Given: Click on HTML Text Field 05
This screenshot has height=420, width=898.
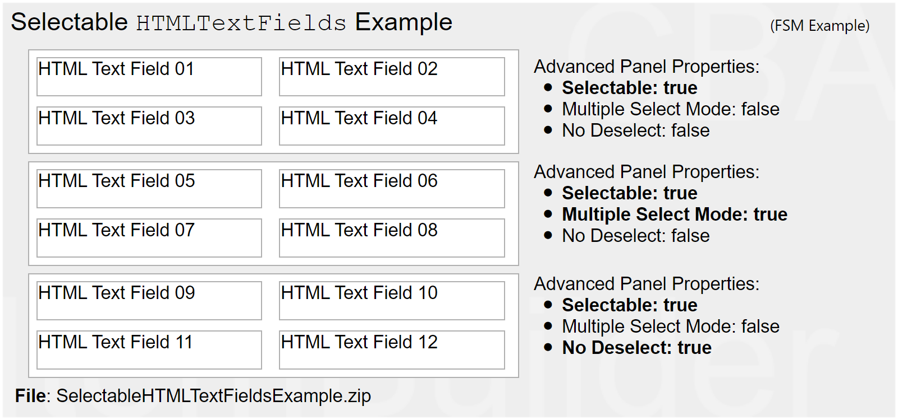Looking at the screenshot, I should (x=149, y=189).
